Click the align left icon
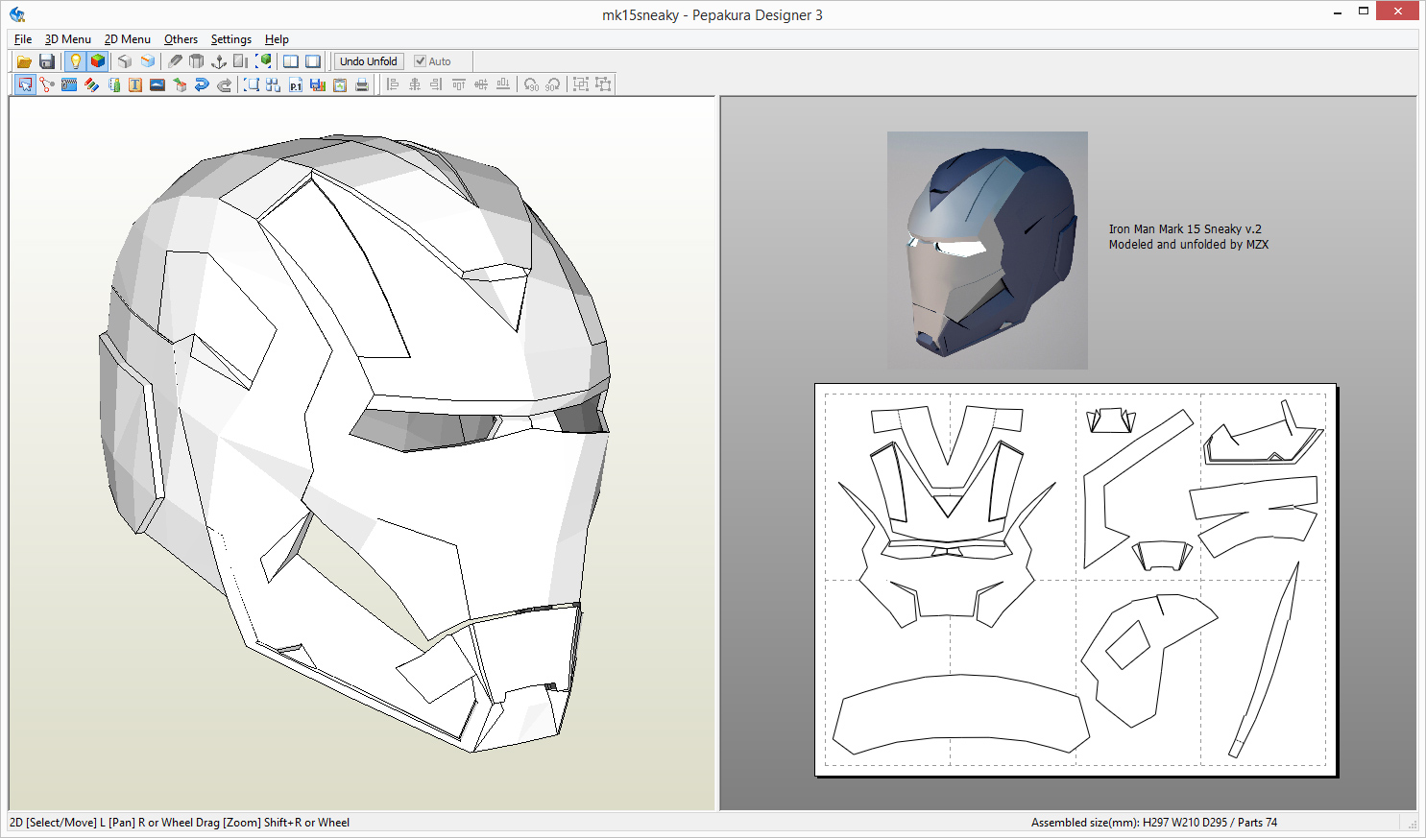1426x838 pixels. coord(393,84)
